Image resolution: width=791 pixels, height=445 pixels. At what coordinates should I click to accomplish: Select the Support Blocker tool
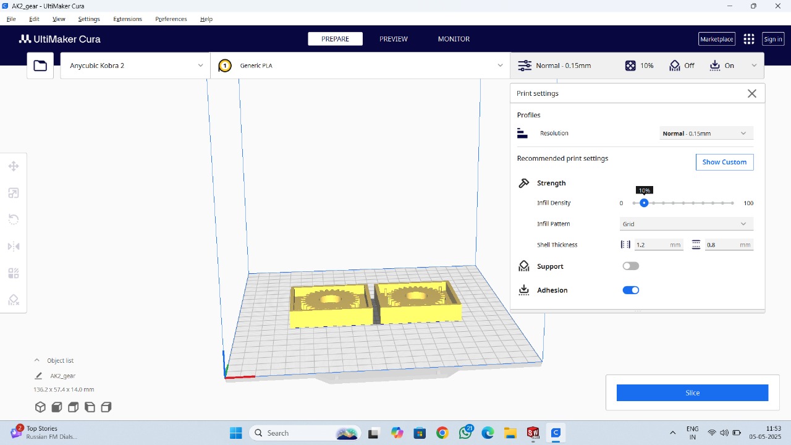click(14, 300)
